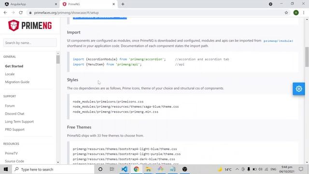The image size is (309, 174).
Task: Click the primeng/{module} inline code
Action: coord(278,41)
